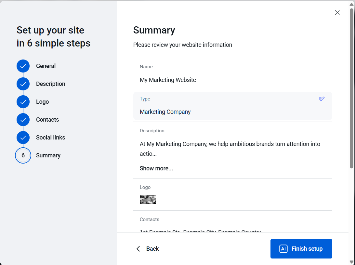
Task: Go to the General step label
Action: [46, 66]
